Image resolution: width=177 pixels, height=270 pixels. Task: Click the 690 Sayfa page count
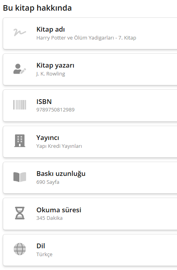pos(48,182)
